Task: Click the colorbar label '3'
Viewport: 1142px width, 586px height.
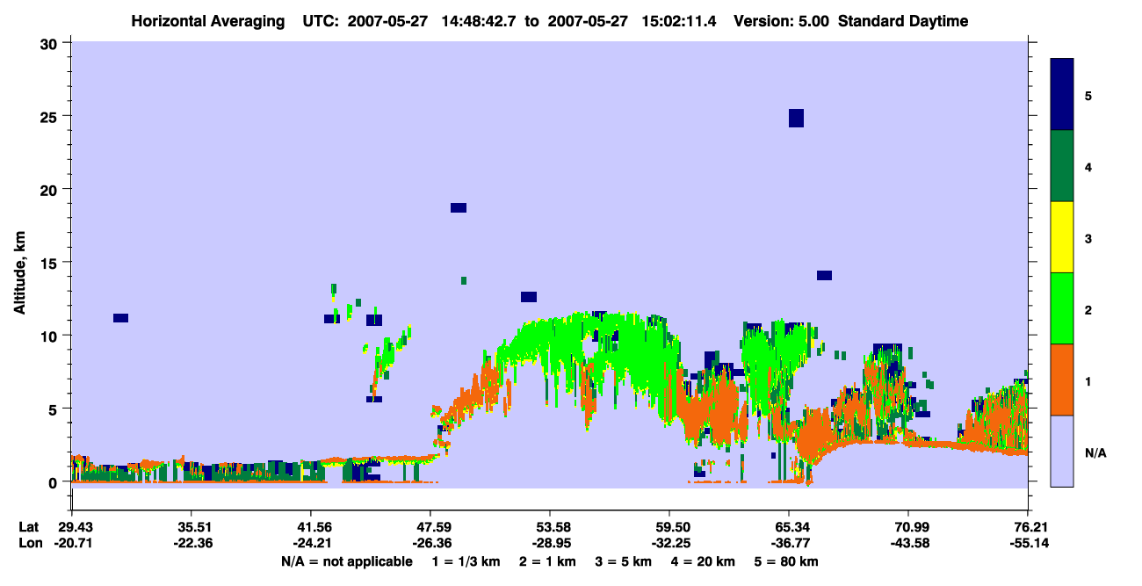Action: click(x=1088, y=237)
